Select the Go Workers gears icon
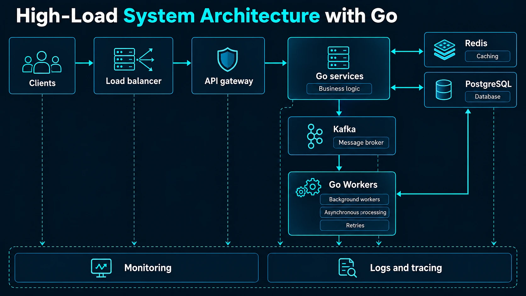This screenshot has width=526, height=296. (308, 187)
